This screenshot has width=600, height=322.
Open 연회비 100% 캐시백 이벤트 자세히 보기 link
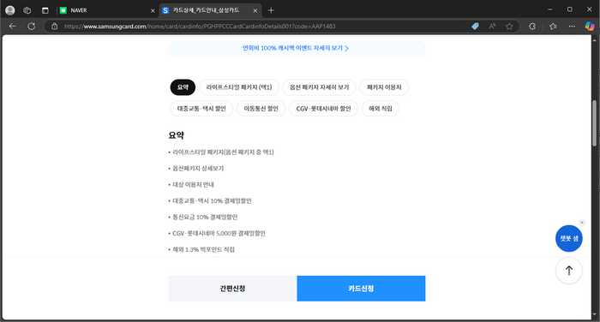pos(297,49)
